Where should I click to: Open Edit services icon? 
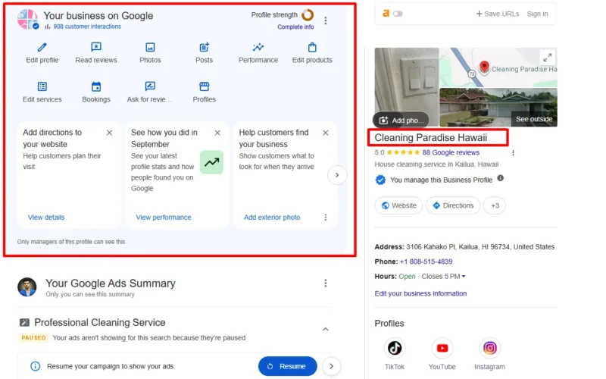pos(42,86)
